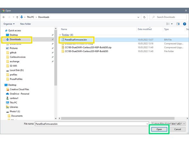Image resolution: width=189 pixels, height=142 pixels.
Task: Click date 10.05.2022 13:16 cell
Action: [146, 43]
